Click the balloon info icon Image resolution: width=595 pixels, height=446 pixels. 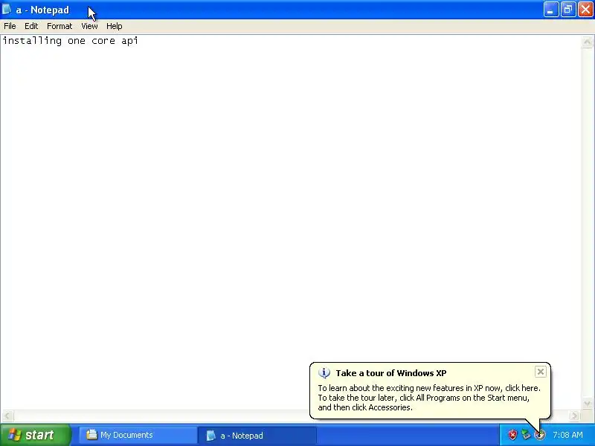click(324, 373)
